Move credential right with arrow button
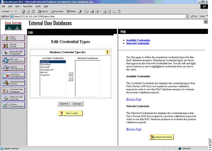The image size is (212, 151). (x=71, y=74)
